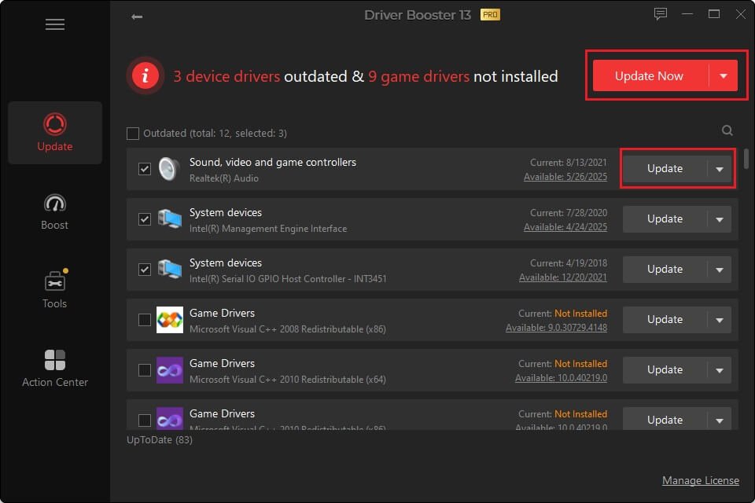
Task: Open the feedback chat icon
Action: [x=660, y=14]
